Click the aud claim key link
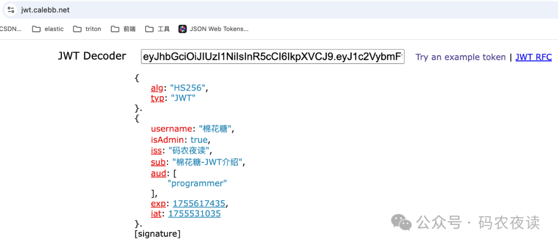Image resolution: width=558 pixels, height=245 pixels. (x=158, y=173)
